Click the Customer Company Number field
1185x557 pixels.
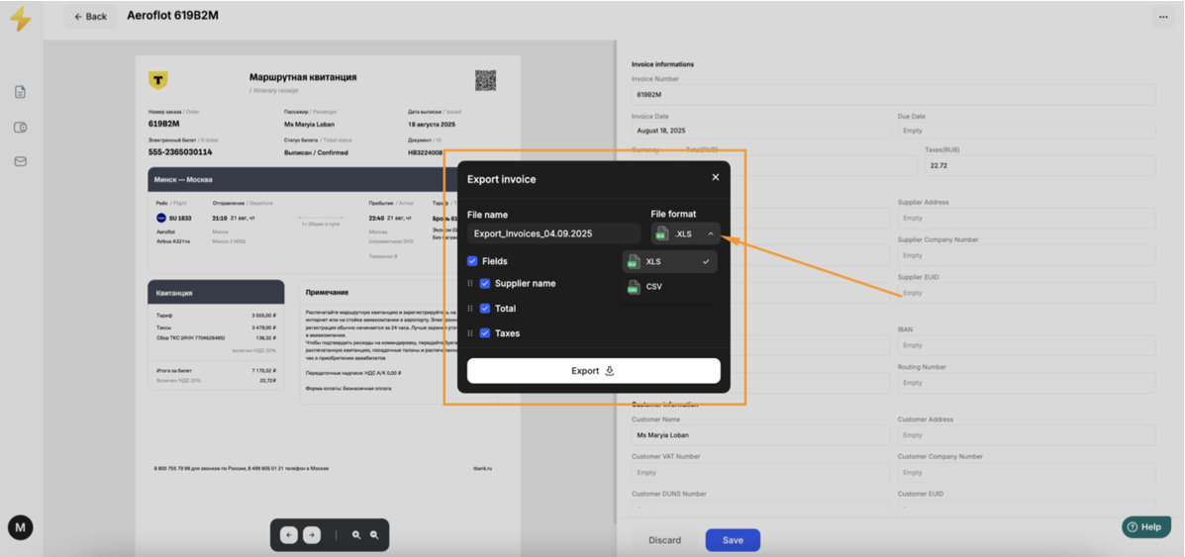click(1027, 472)
